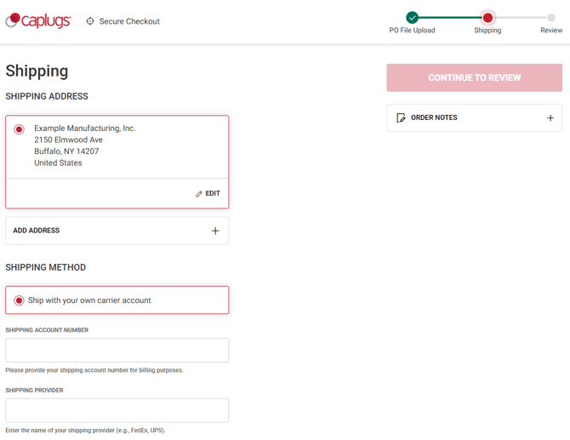570x440 pixels.
Task: Select the Example Manufacturing address radio button
Action: tap(19, 129)
